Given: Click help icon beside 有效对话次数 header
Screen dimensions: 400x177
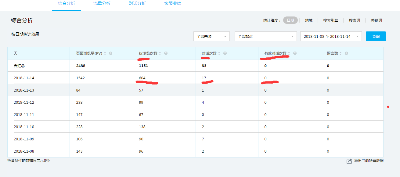Looking at the screenshot, I should 295,53.
